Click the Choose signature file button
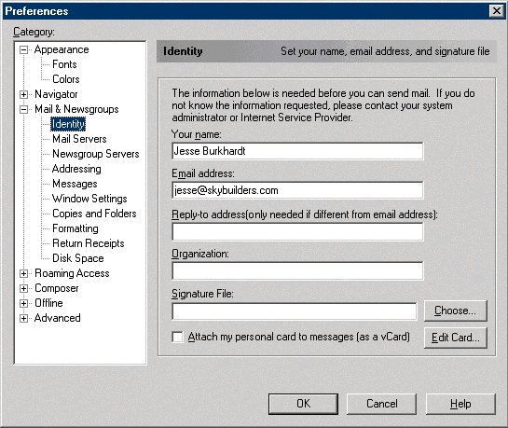Image resolution: width=508 pixels, height=428 pixels. [455, 311]
